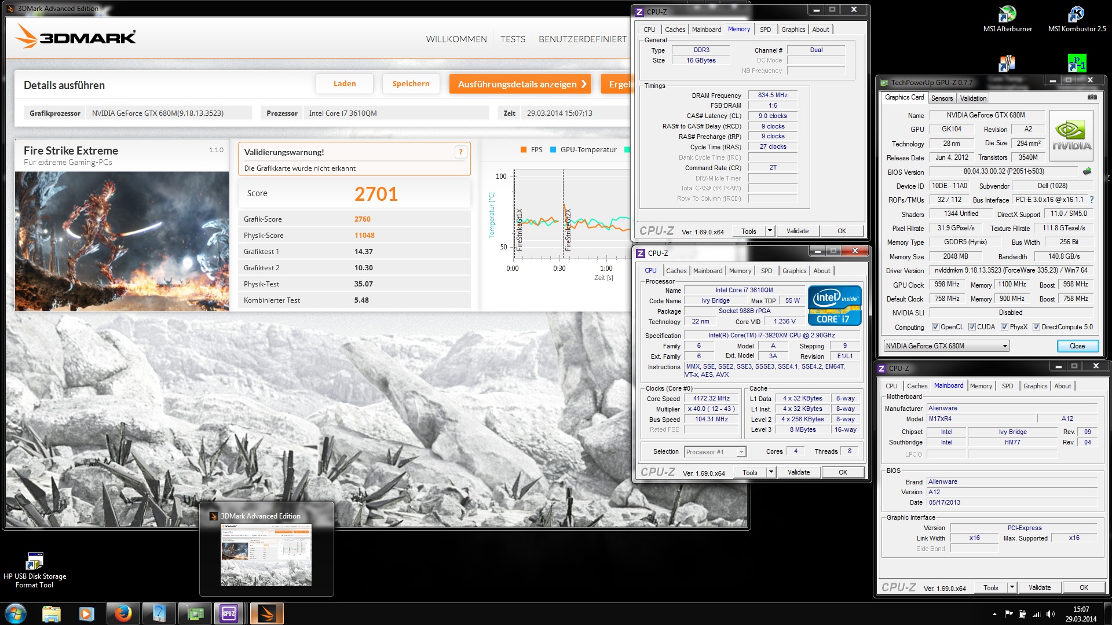The width and height of the screenshot is (1112, 625).
Task: Open MSI Afterburner desktop shortcut
Action: [x=1007, y=19]
